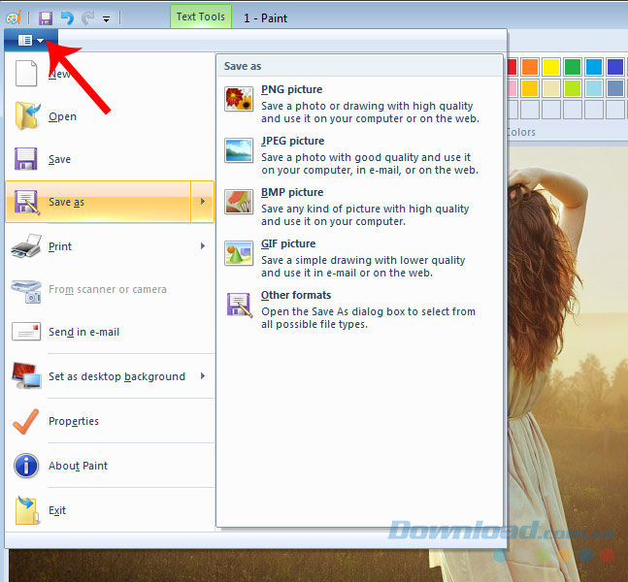Click the Exit icon
628x582 pixels.
tap(27, 510)
